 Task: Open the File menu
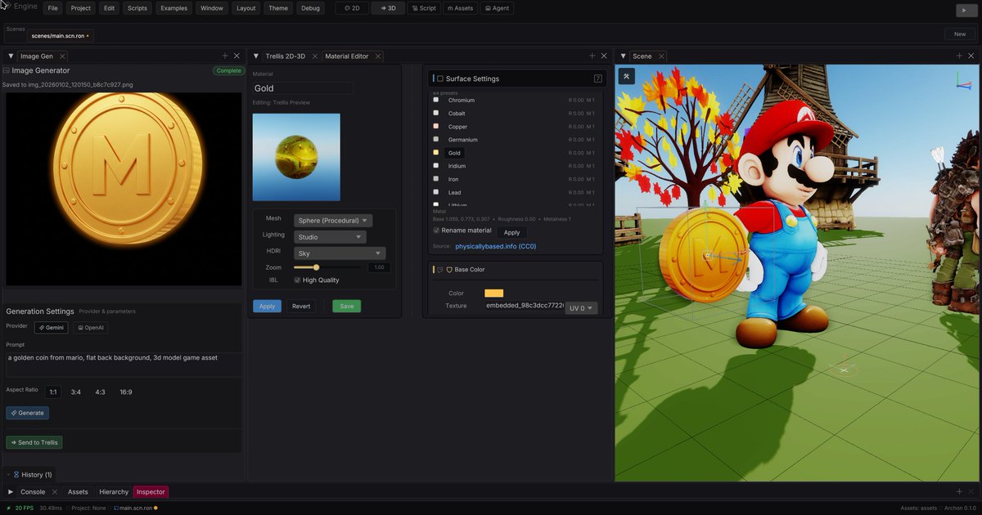[53, 8]
